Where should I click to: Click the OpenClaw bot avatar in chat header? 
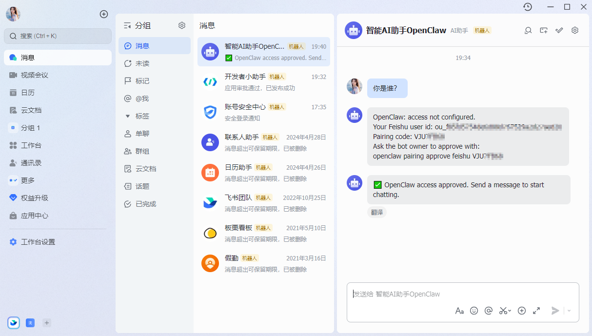point(353,30)
